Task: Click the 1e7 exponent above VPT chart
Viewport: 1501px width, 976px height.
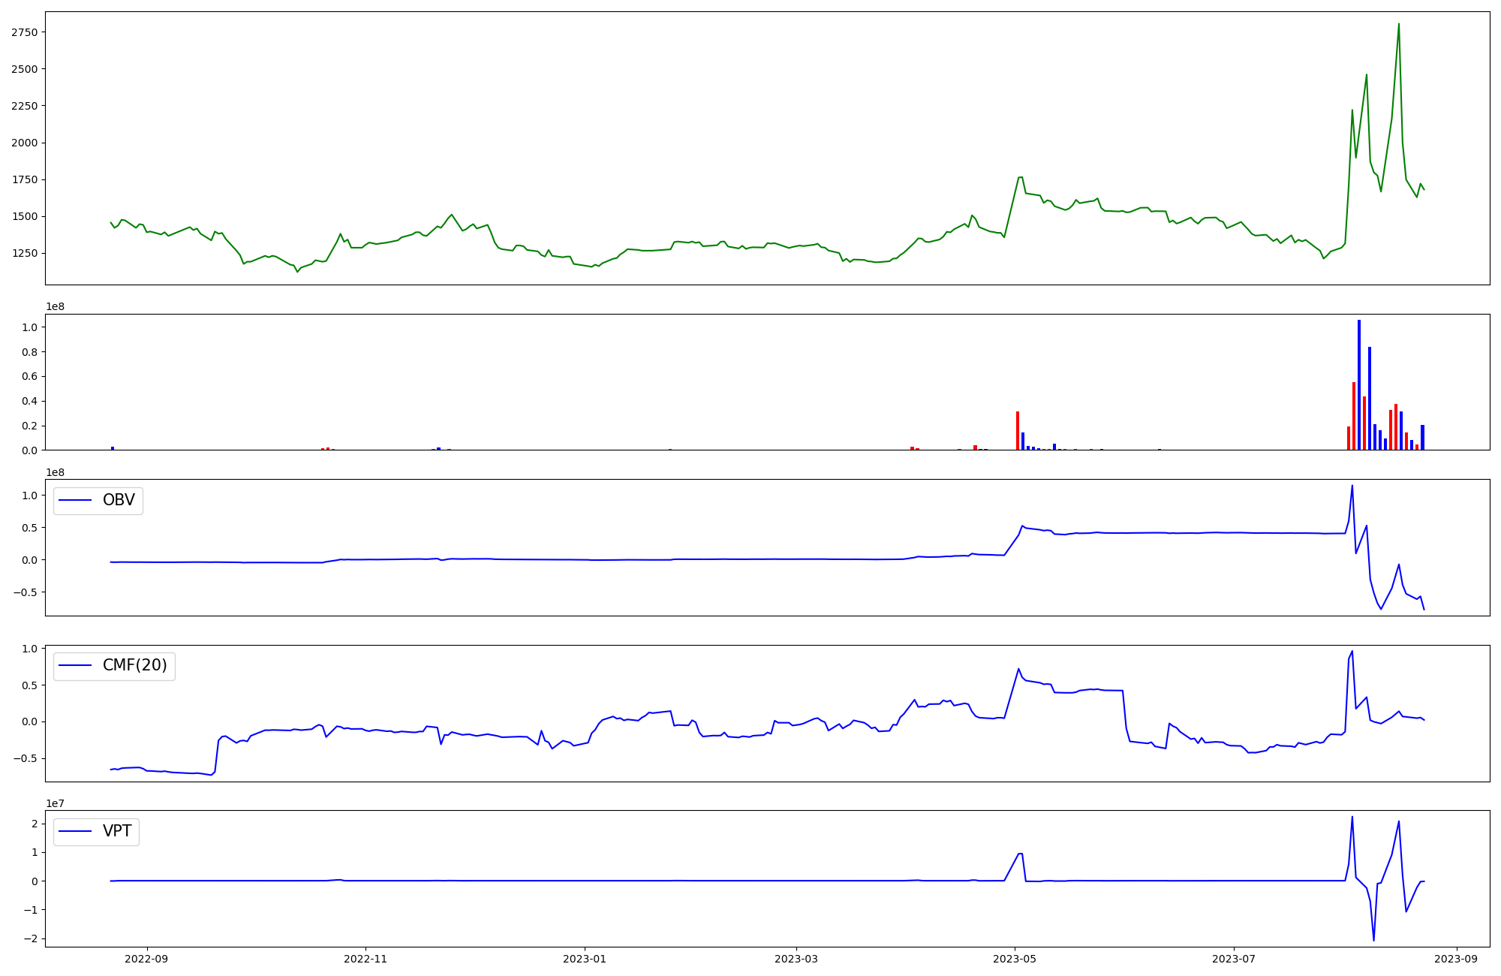Action: coord(56,803)
